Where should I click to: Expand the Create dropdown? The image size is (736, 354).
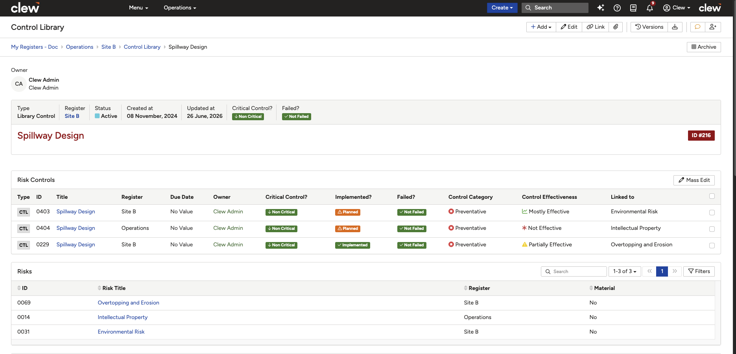(x=502, y=8)
